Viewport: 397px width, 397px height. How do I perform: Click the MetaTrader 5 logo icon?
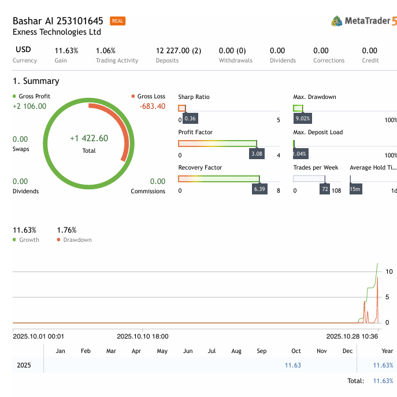336,21
